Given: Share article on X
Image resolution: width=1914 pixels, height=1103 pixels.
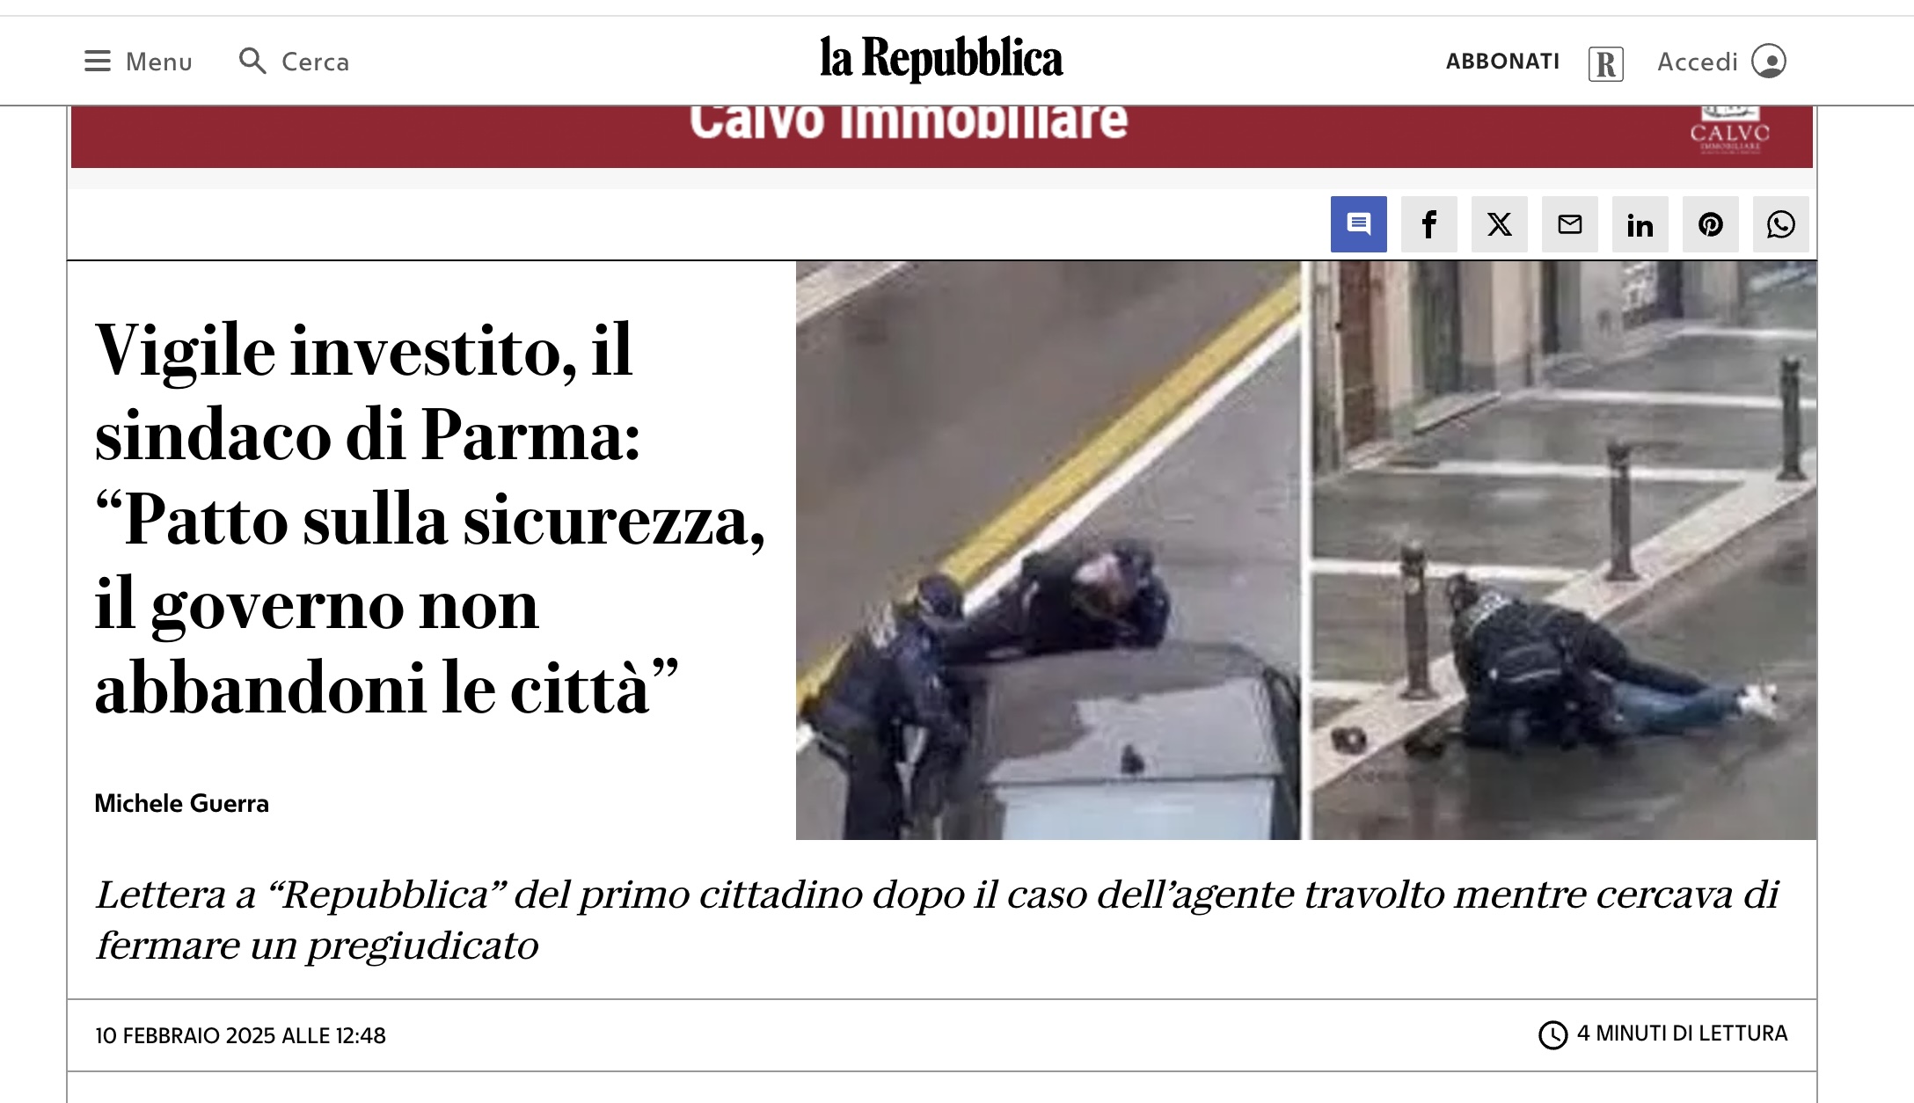Looking at the screenshot, I should 1499,224.
